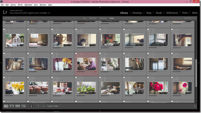Screen dimensions: 201x113
Task: Toggle the flag on photo 55
Action: (148, 53)
